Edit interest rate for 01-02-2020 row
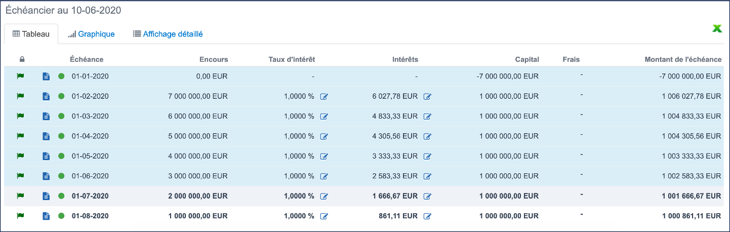 (x=324, y=97)
